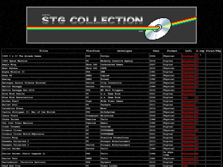Image resolution: width=223 pixels, height=167 pixels.
Task: Select developer cell 'Pieslice Productions'
Action: 125,138
